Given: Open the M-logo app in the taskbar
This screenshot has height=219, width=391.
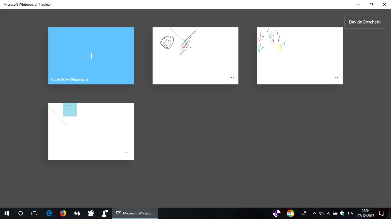Looking at the screenshot, I should pos(77,213).
